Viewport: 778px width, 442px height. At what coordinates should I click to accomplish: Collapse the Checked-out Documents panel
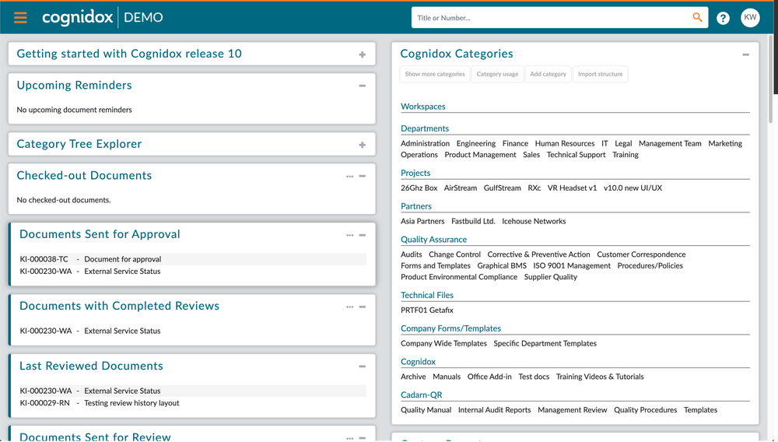pyautogui.click(x=363, y=176)
